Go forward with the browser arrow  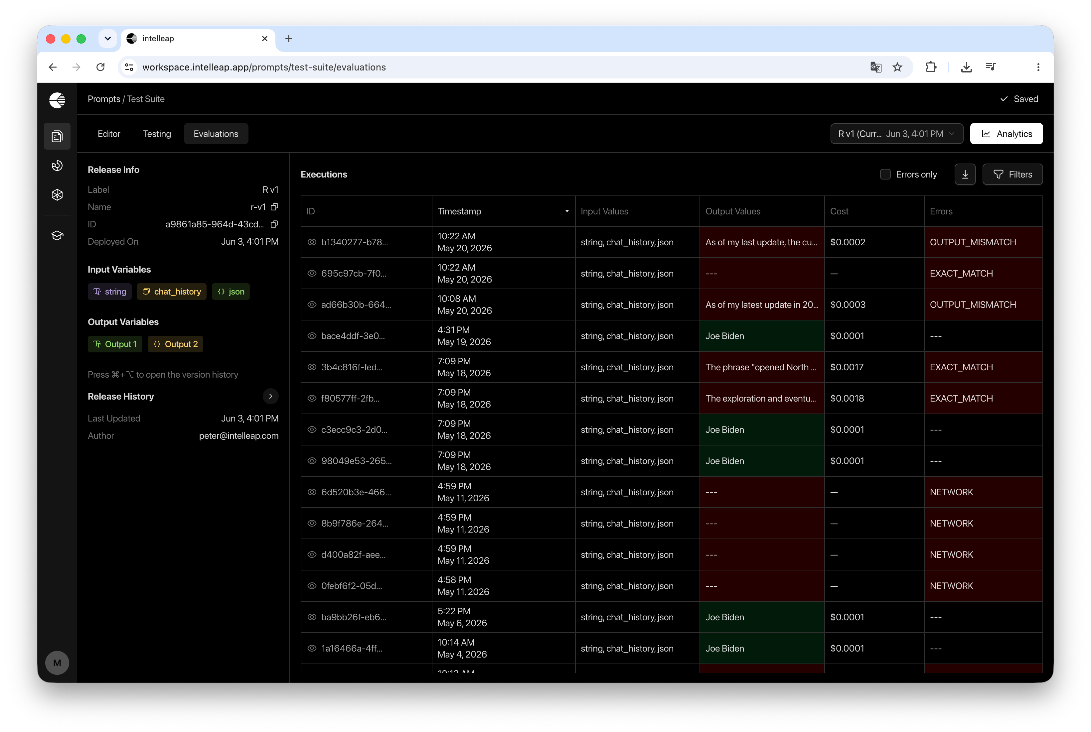76,67
